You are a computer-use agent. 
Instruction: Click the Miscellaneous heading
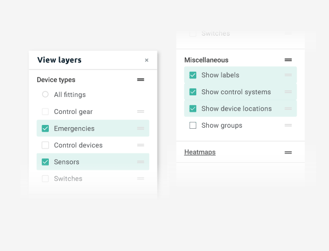point(206,60)
